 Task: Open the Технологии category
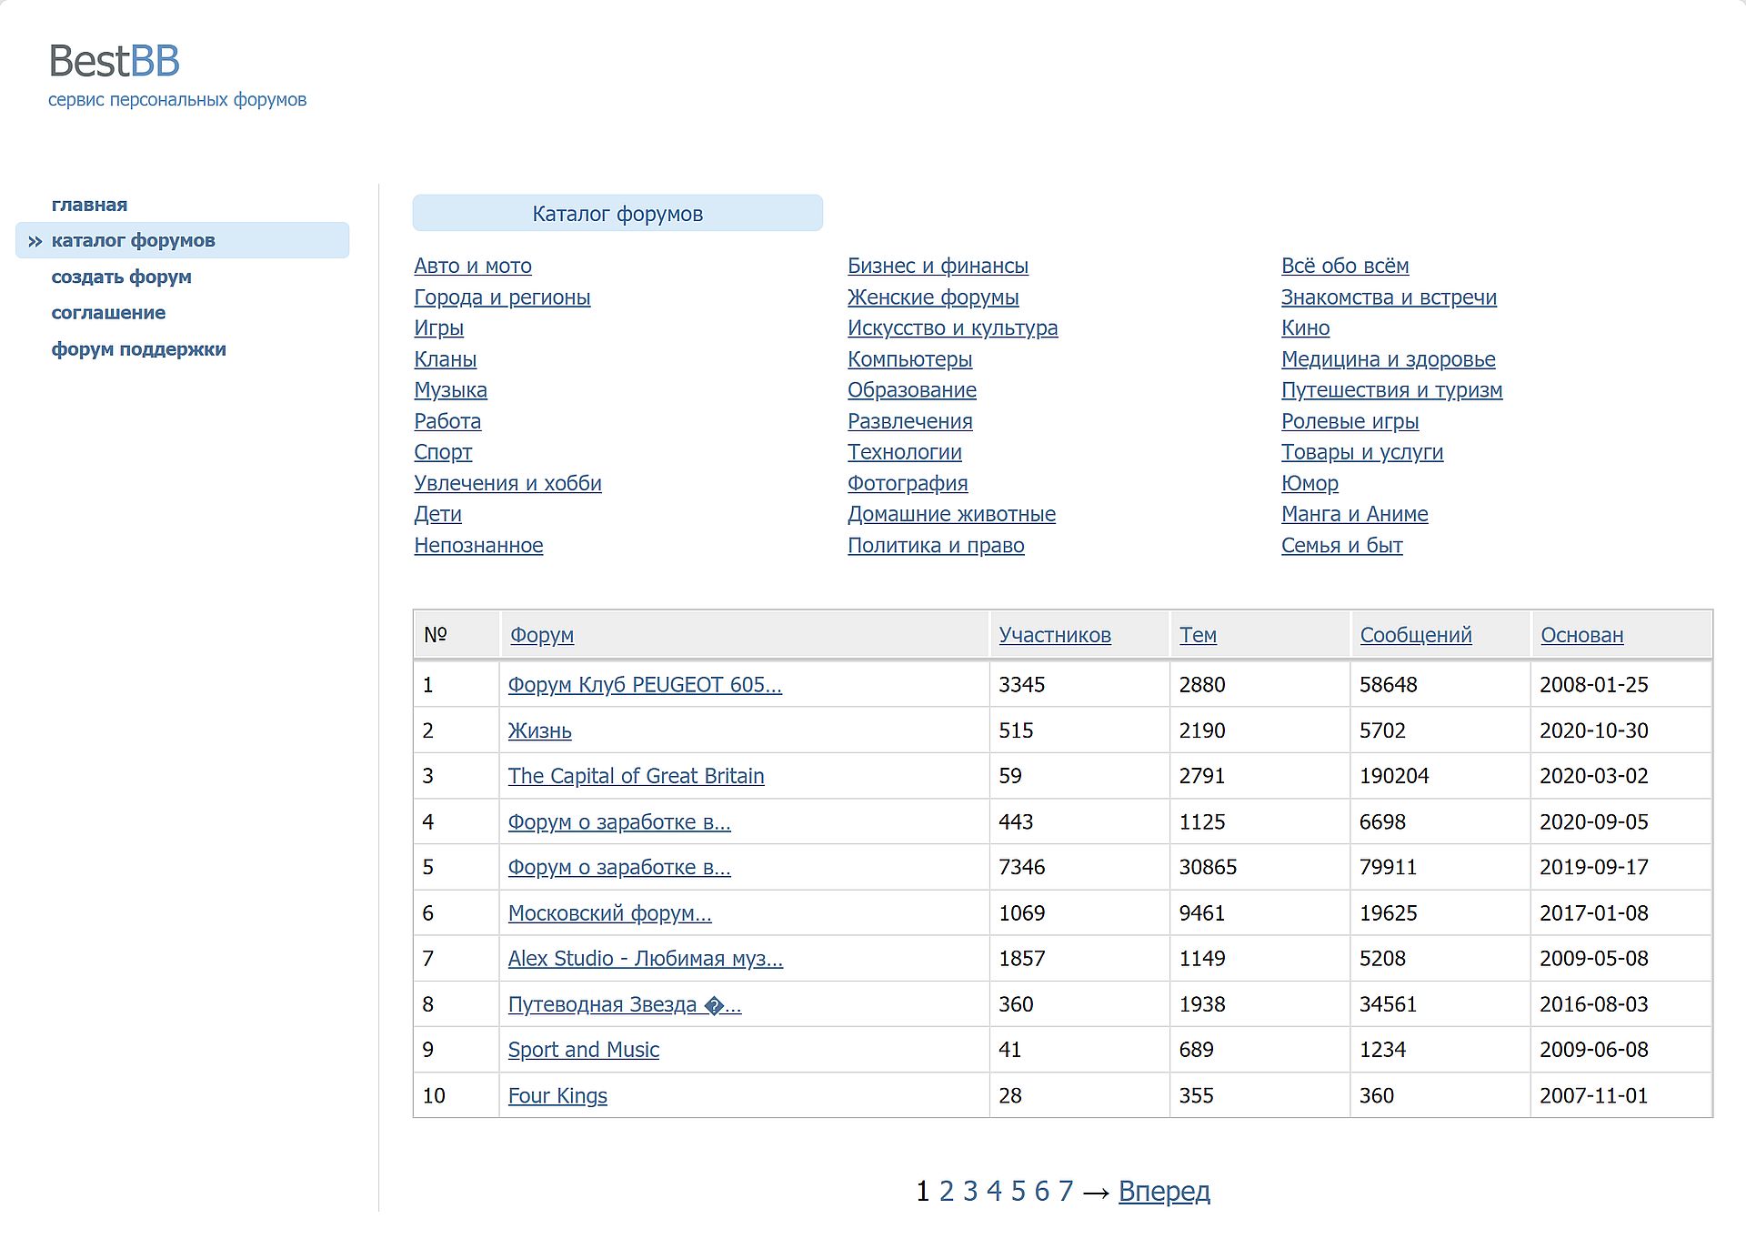point(904,452)
